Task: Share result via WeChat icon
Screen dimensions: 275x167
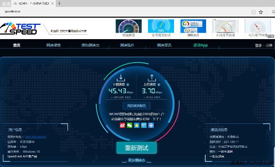Action: pyautogui.click(x=130, y=125)
